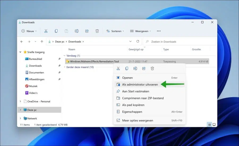Screen dimensions: 239x146
Task: Click the Downloads arrow icon in the address bar
Action: (x=50, y=42)
